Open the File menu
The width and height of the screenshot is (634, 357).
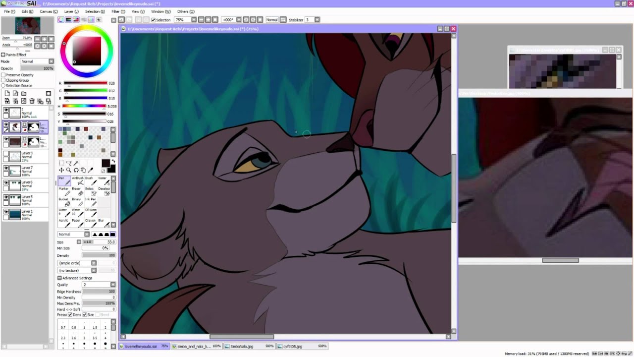[9, 11]
